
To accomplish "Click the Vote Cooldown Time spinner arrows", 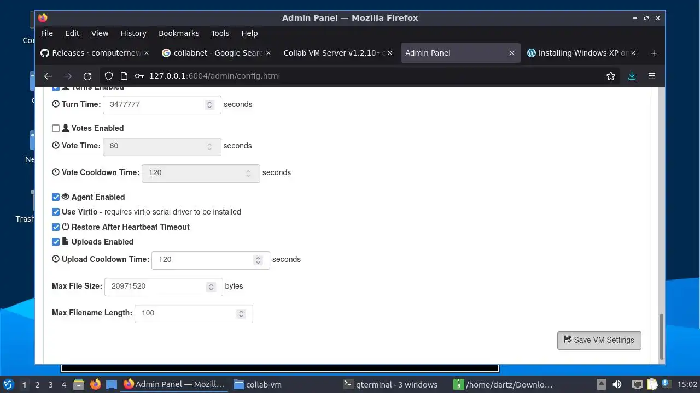I will coord(248,173).
